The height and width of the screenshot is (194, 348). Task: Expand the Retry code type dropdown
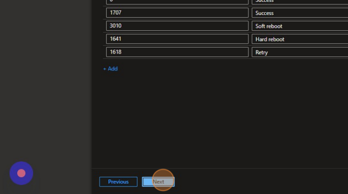click(x=299, y=52)
